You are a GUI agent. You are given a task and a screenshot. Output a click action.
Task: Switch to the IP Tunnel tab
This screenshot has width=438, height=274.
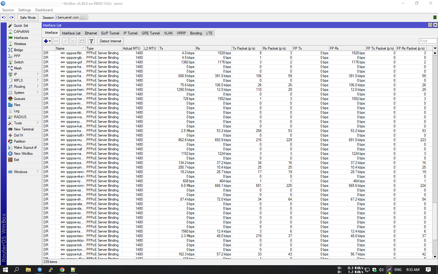point(130,33)
